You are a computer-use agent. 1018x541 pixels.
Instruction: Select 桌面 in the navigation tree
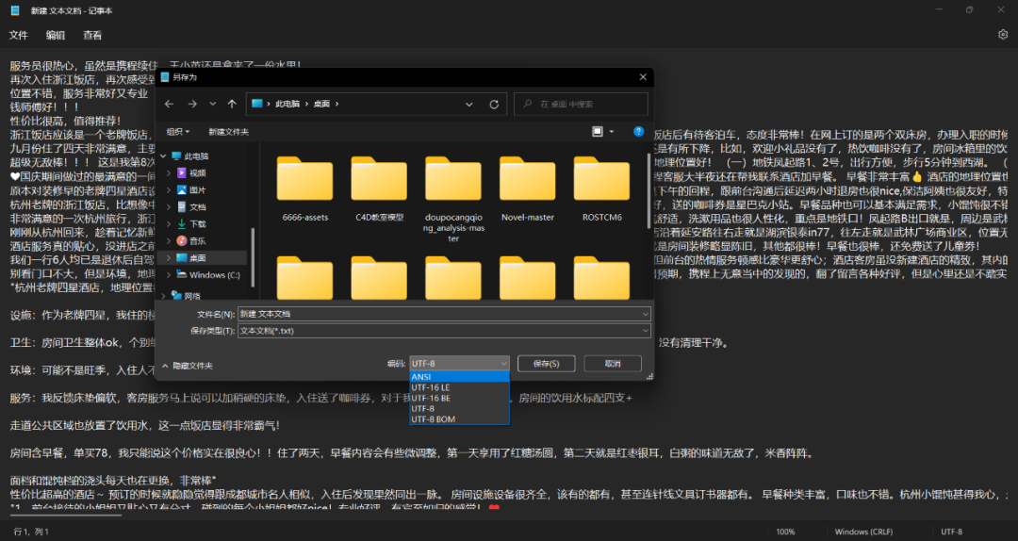(x=198, y=258)
